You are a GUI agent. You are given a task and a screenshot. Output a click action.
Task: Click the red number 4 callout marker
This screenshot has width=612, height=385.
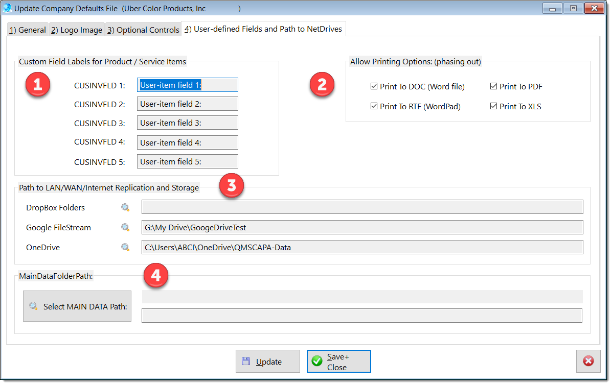pyautogui.click(x=155, y=276)
